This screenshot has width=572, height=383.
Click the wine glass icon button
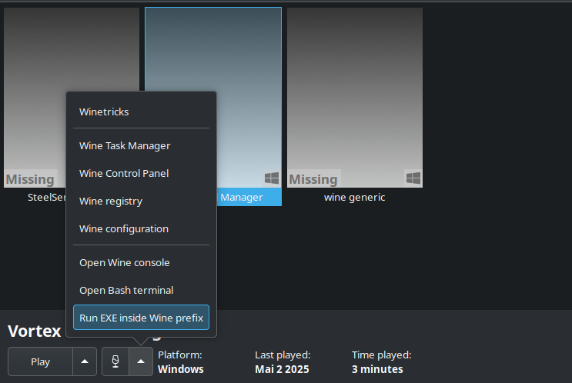pyautogui.click(x=115, y=361)
